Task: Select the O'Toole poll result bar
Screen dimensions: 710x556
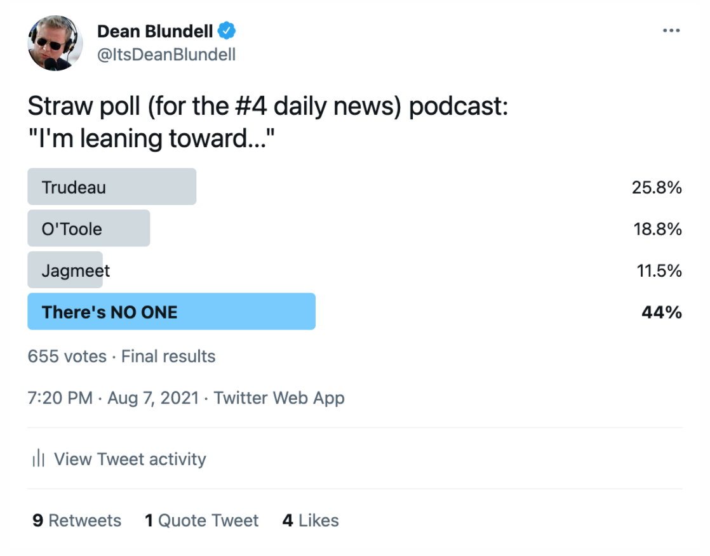Action: point(89,228)
